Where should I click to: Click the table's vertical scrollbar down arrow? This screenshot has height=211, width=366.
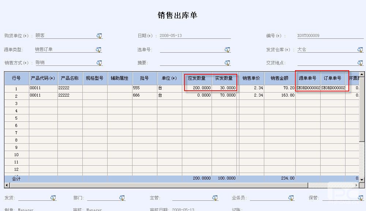click(x=362, y=180)
